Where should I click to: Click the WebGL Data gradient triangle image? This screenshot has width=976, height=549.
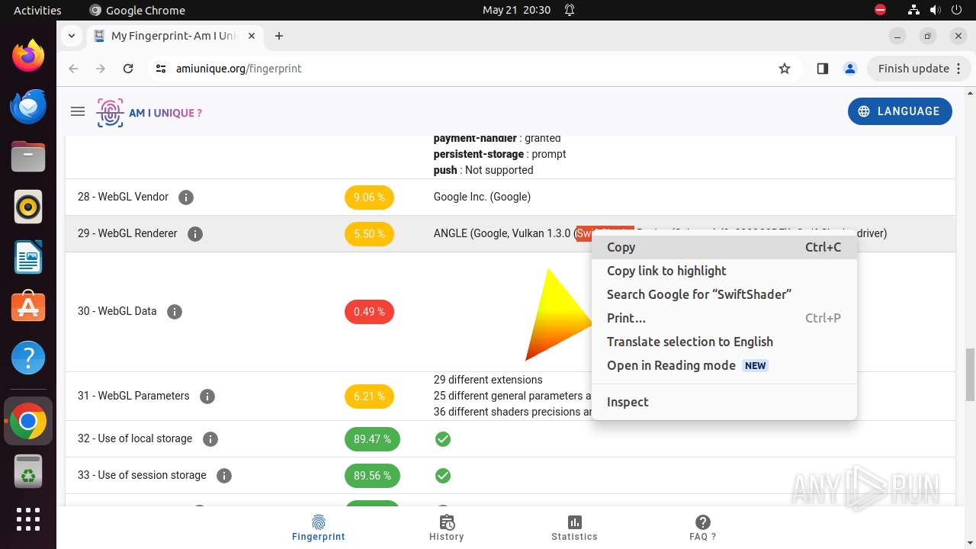pos(559,314)
